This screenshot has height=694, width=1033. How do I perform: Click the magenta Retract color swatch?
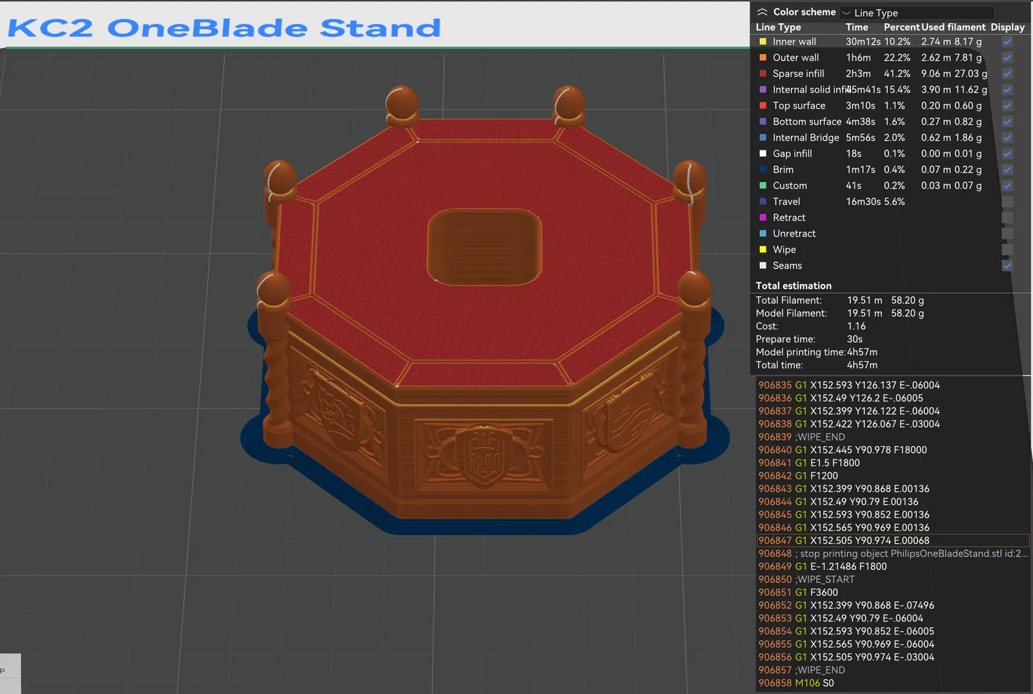762,218
